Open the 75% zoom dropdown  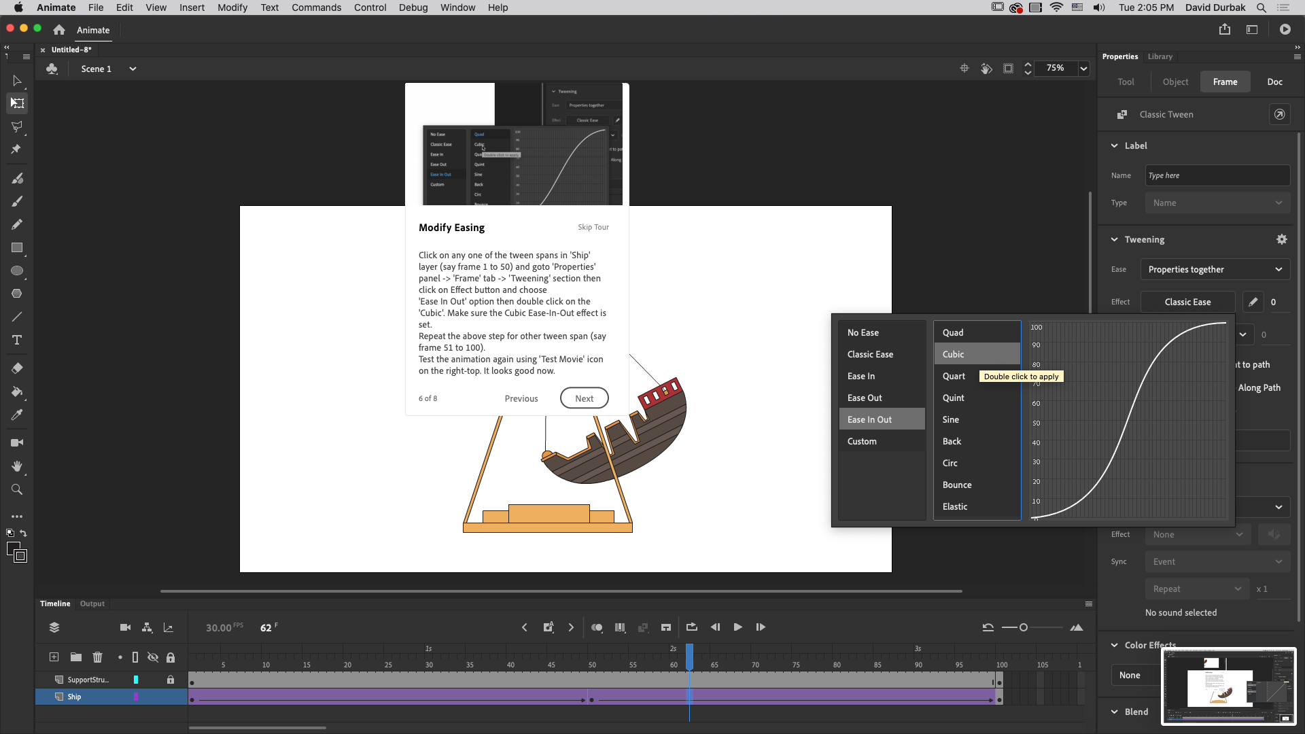1083,69
